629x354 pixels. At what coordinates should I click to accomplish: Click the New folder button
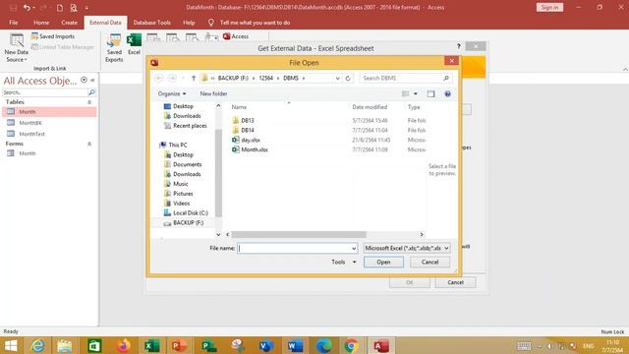213,93
